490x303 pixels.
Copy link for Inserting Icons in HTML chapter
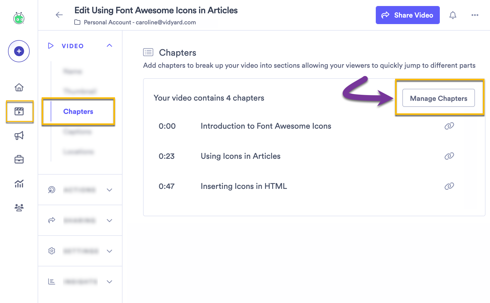[449, 186]
